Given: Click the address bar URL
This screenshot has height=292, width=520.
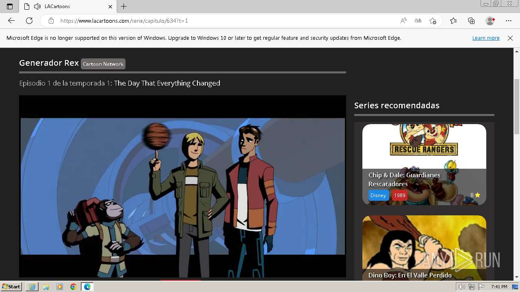Looking at the screenshot, I should pos(124,21).
